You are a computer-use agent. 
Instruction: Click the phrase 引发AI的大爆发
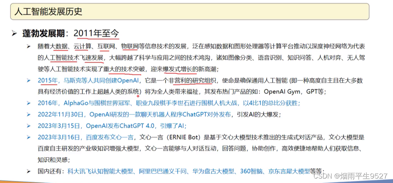click(x=258, y=114)
